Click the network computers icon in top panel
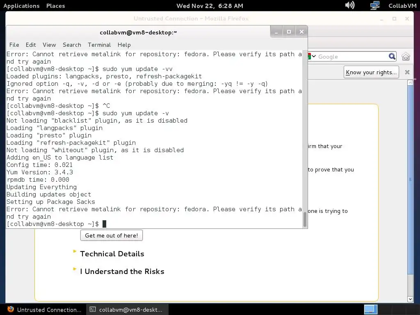 point(375,5)
